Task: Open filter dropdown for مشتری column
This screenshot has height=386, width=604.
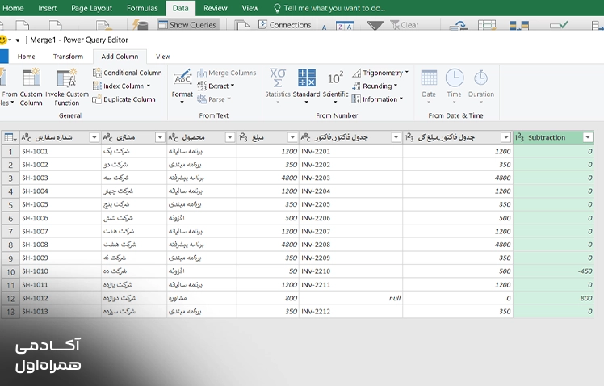Action: [160, 137]
